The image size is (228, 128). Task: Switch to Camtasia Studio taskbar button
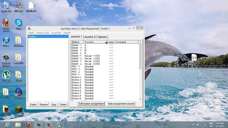(39, 125)
